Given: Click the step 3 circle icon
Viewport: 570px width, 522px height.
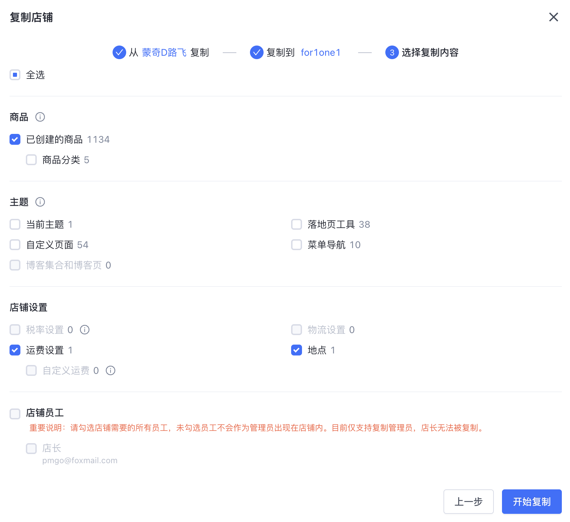Looking at the screenshot, I should 392,52.
